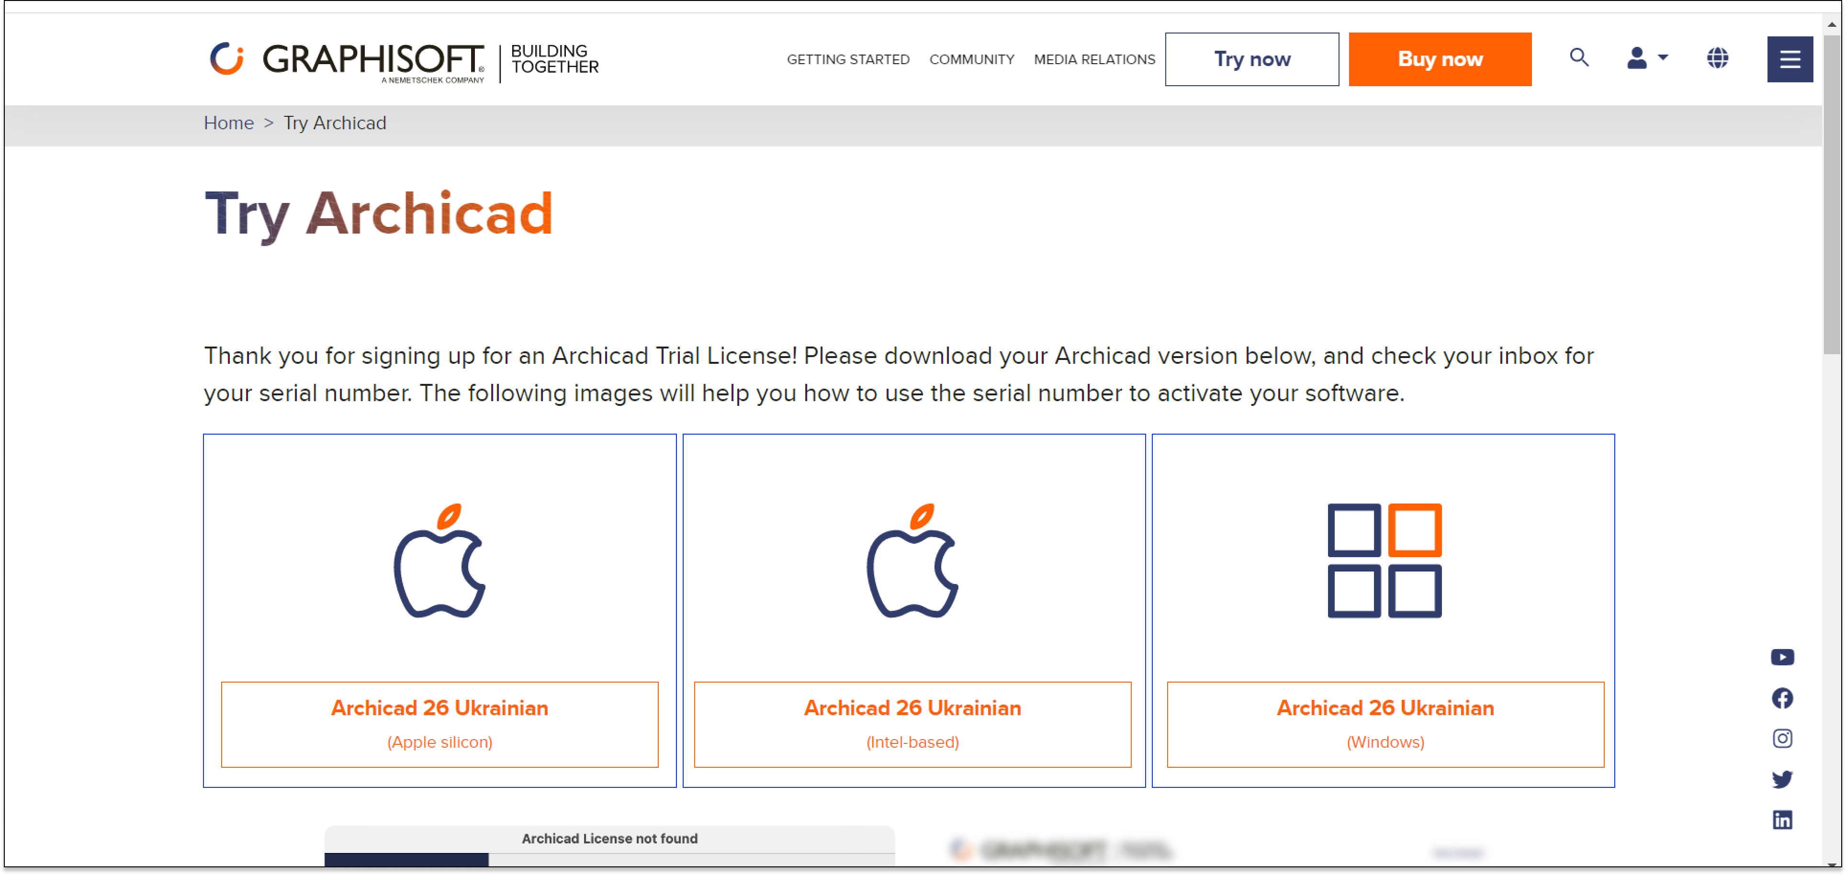The height and width of the screenshot is (875, 1846).
Task: Go to Getting Started menu item
Action: click(x=848, y=59)
